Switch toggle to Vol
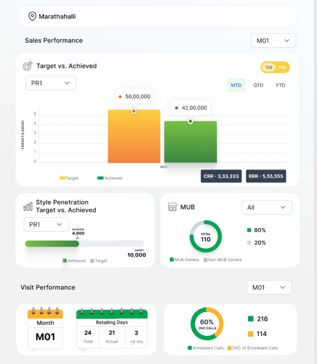The image size is (317, 364). 282,67
